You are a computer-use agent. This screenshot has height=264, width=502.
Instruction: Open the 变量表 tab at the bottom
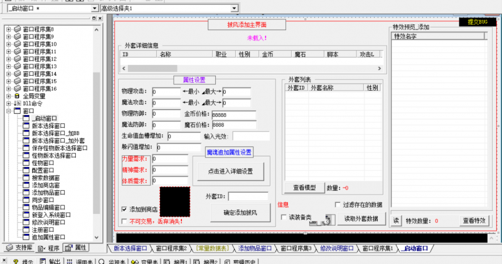[x=144, y=261]
